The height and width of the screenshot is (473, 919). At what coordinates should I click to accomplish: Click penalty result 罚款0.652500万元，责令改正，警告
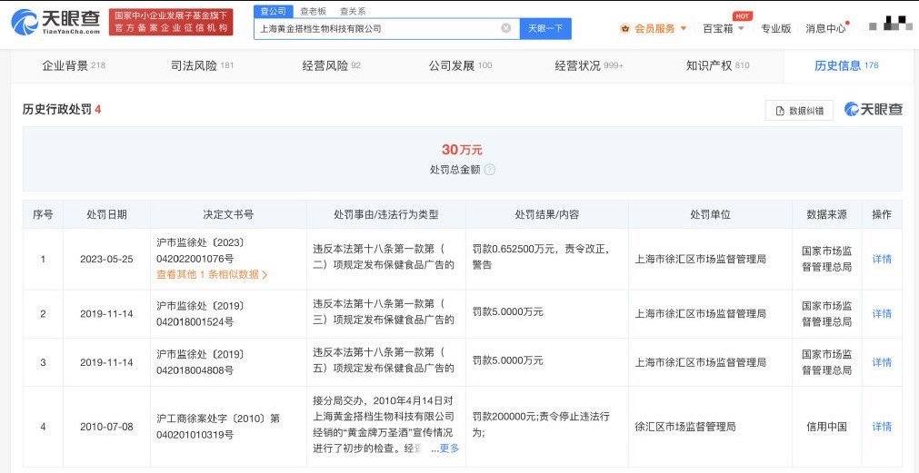coord(542,257)
